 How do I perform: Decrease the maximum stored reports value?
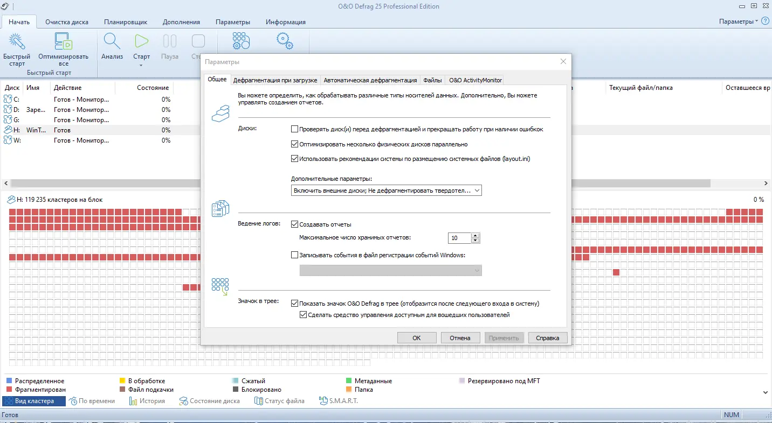click(x=475, y=241)
